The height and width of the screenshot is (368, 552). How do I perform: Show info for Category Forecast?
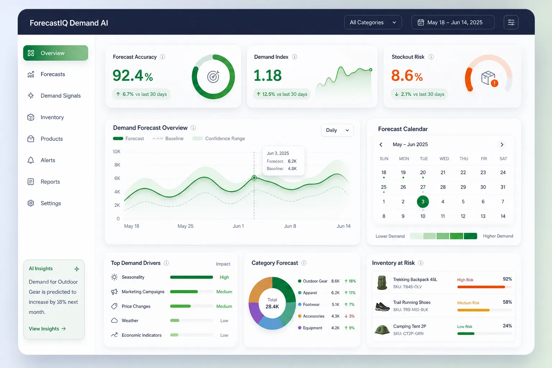click(304, 263)
